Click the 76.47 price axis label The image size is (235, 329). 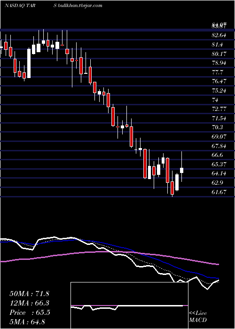click(x=219, y=81)
